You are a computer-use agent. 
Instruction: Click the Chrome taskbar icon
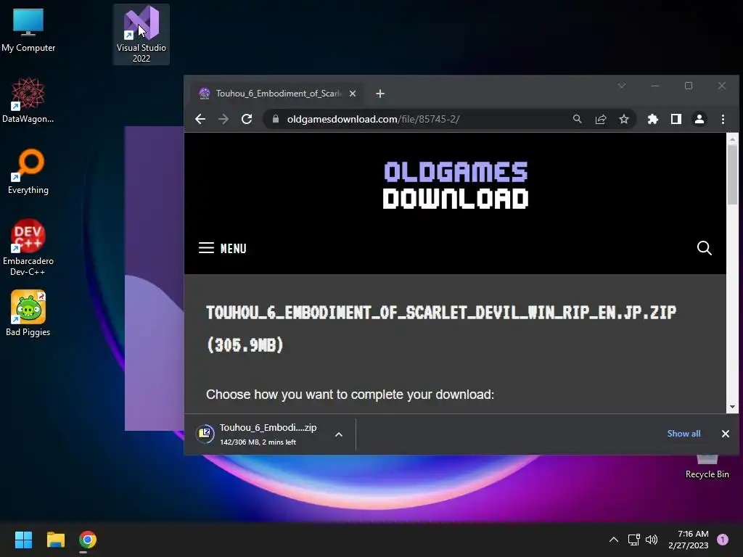tap(87, 540)
